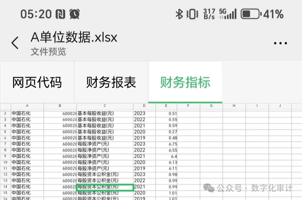Click value cell 6.4

click(x=166, y=156)
